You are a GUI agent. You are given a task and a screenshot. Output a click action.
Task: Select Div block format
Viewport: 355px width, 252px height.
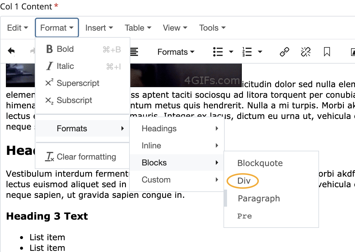point(271,181)
